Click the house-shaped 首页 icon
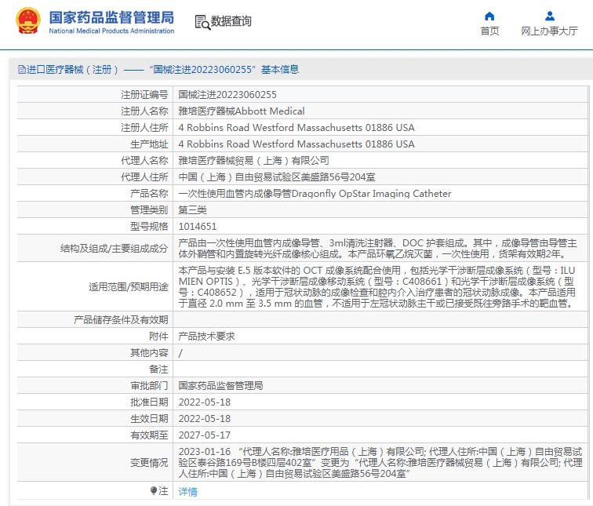593x506 pixels. coord(489,16)
